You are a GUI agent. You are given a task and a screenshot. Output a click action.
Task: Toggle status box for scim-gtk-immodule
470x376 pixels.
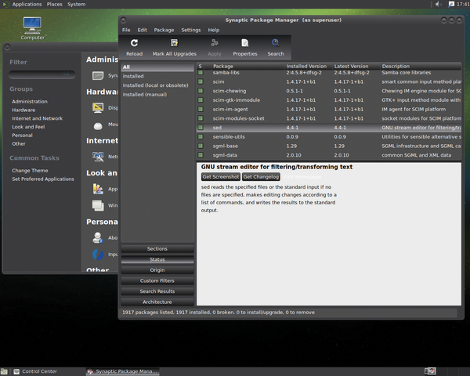[201, 99]
